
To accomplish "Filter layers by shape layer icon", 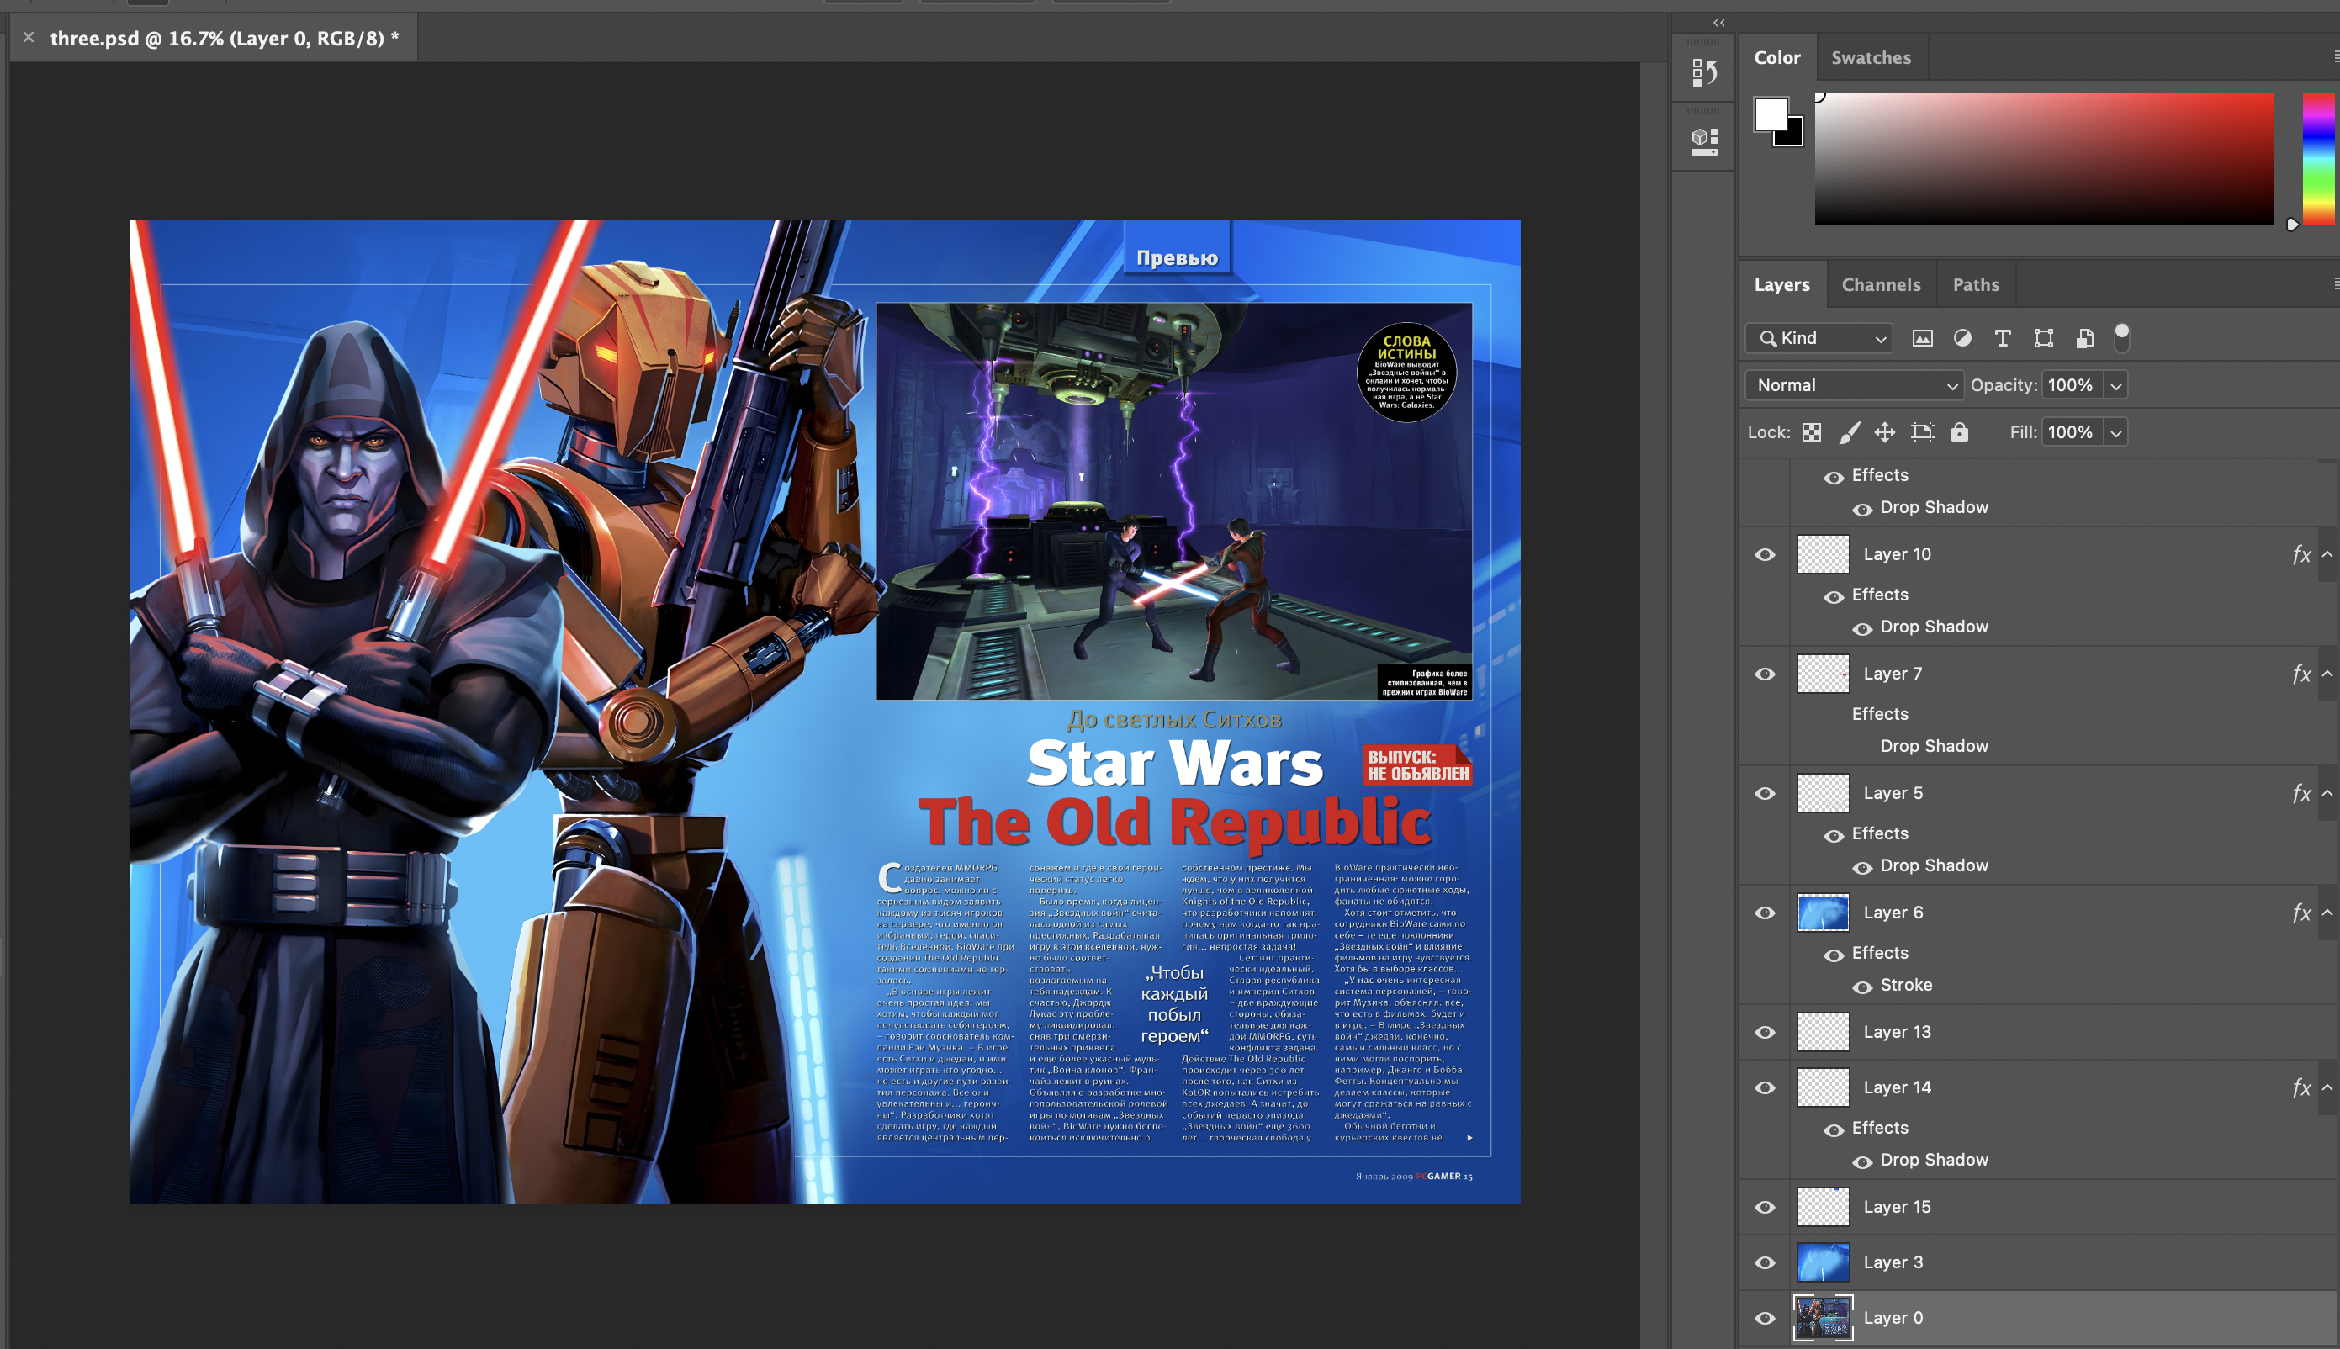I will pyautogui.click(x=2042, y=338).
